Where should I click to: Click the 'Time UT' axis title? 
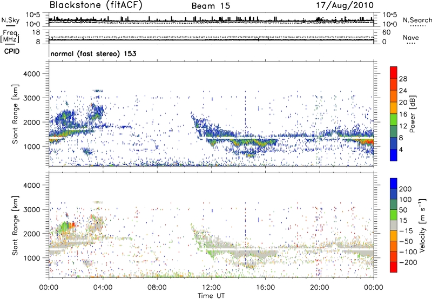click(x=211, y=295)
